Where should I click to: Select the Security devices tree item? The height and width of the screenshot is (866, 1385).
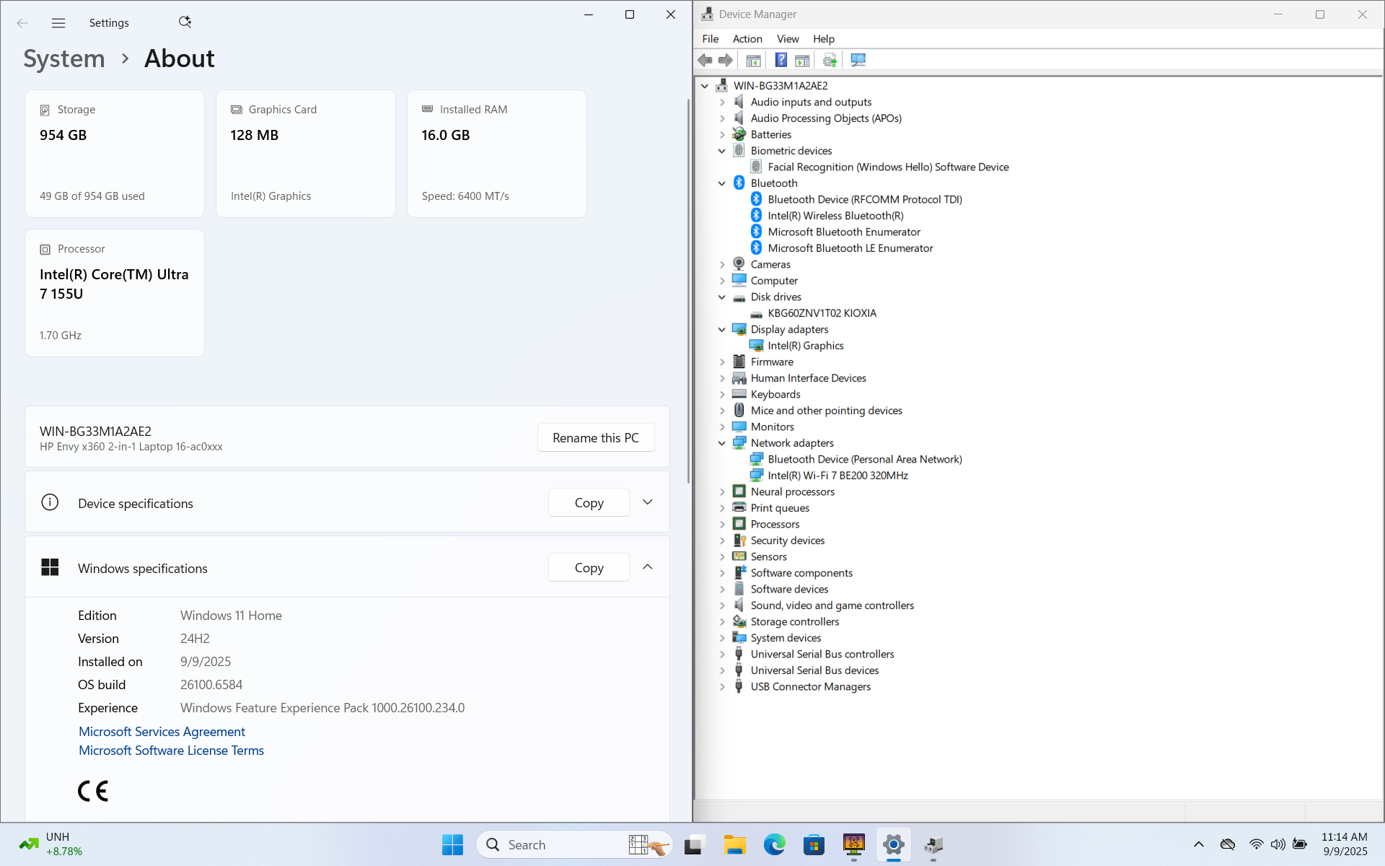click(x=787, y=541)
